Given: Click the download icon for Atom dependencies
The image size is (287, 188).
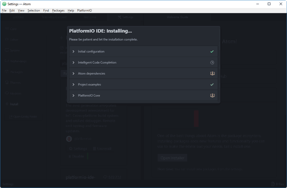Looking at the screenshot, I should 212,73.
